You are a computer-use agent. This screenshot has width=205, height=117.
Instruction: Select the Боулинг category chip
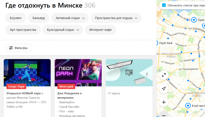click(16, 18)
